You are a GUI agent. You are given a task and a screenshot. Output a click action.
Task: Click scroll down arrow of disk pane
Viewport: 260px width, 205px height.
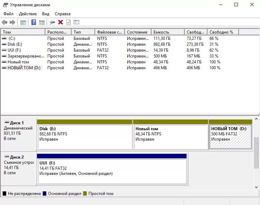[256, 187]
